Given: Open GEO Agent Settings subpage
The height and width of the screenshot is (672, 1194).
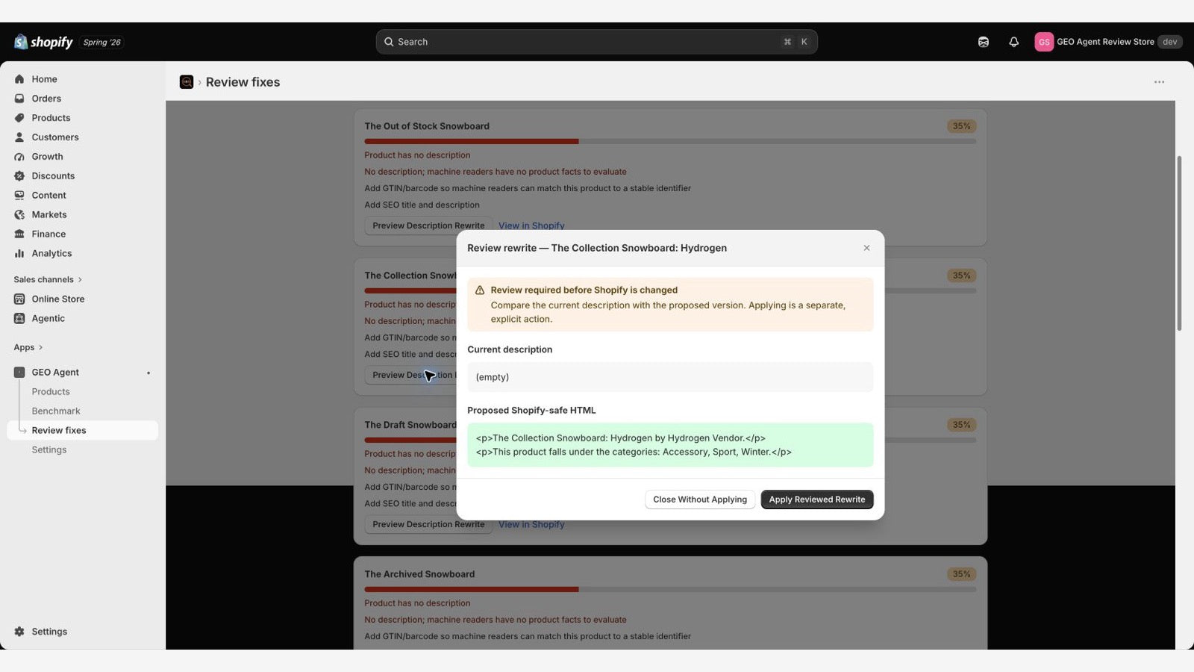Looking at the screenshot, I should (49, 450).
